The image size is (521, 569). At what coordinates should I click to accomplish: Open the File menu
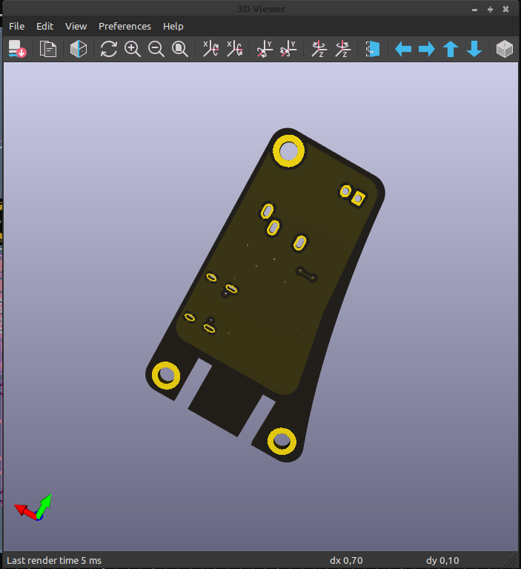tap(17, 27)
